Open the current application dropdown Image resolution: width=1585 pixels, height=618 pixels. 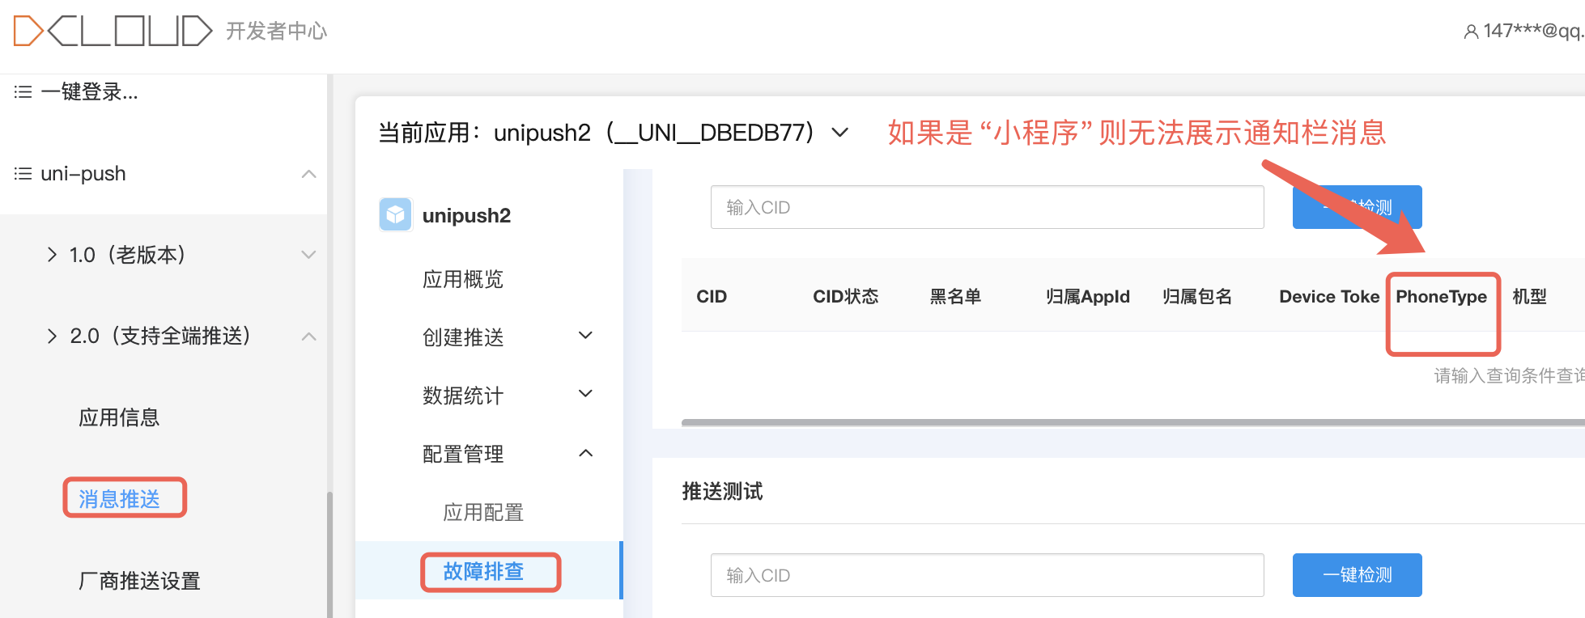[840, 133]
